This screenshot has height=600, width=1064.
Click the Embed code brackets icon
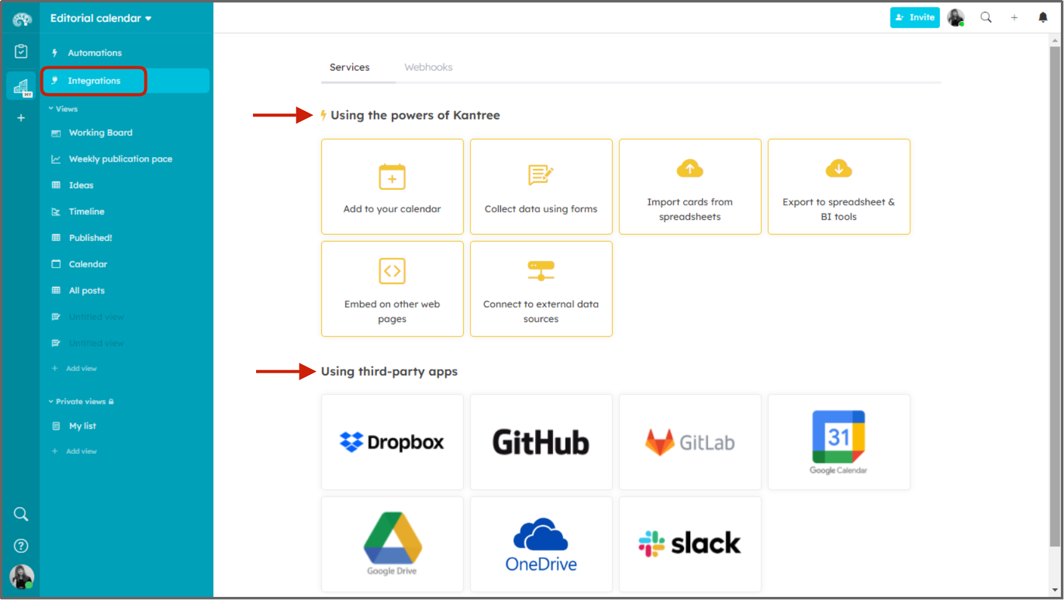[392, 271]
